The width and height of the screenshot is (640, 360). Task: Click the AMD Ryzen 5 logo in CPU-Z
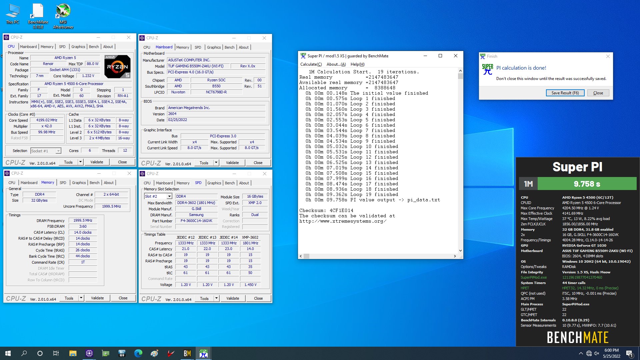tap(117, 66)
